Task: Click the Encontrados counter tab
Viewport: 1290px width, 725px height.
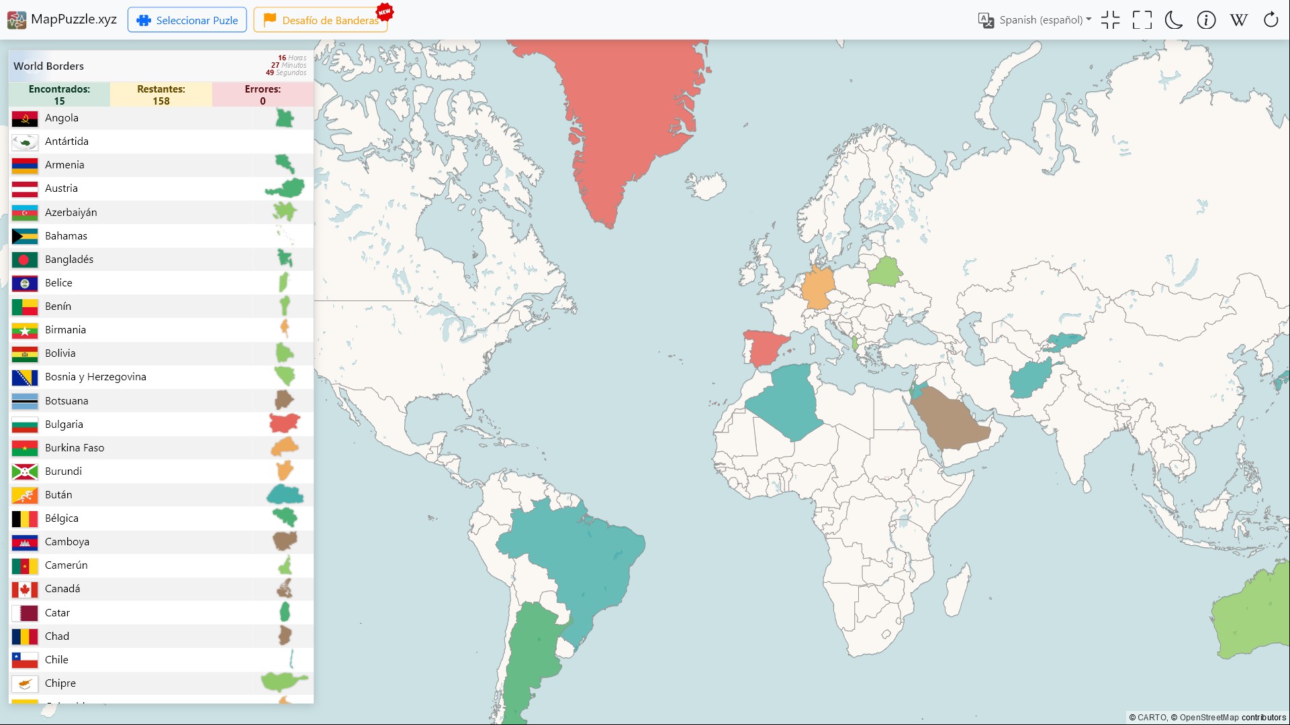Action: [59, 95]
